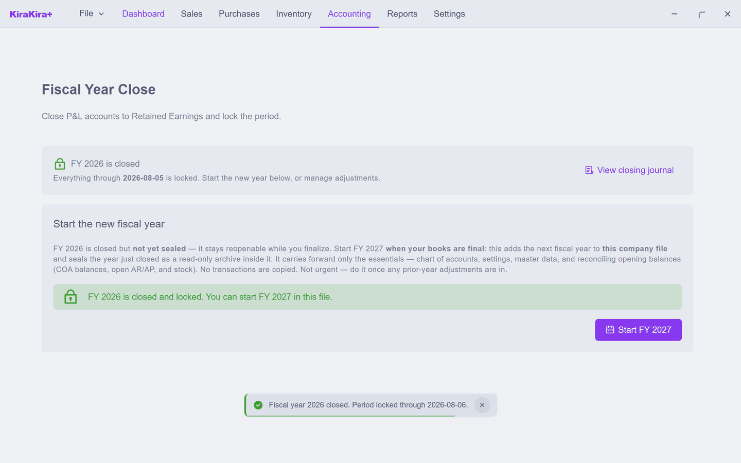Select the Inventory tab
741x463 pixels.
tap(294, 14)
